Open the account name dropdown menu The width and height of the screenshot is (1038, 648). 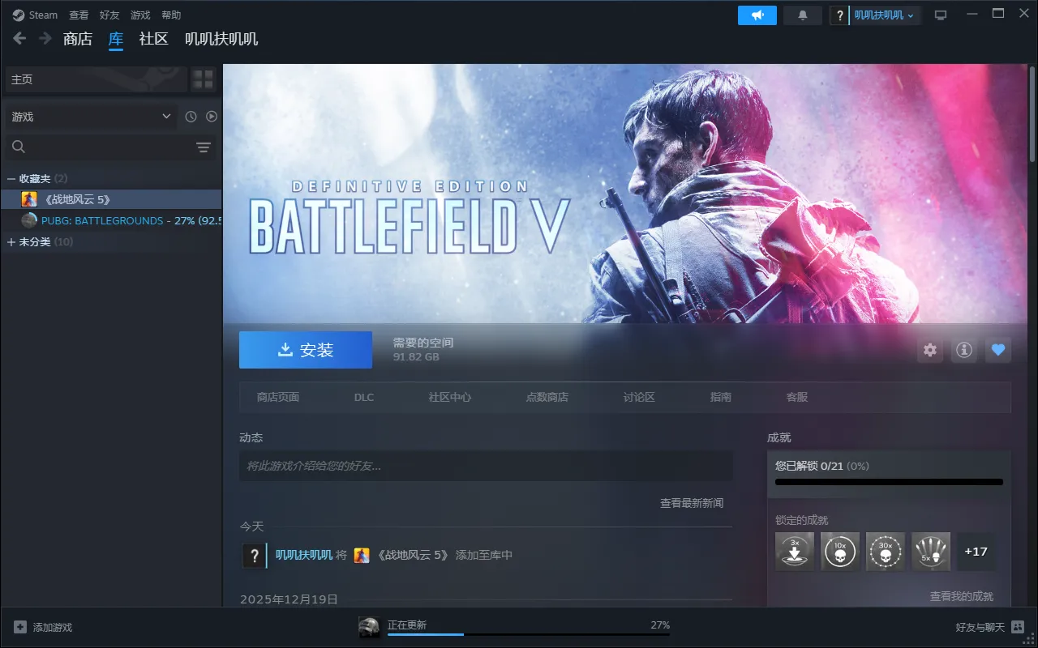pyautogui.click(x=884, y=15)
